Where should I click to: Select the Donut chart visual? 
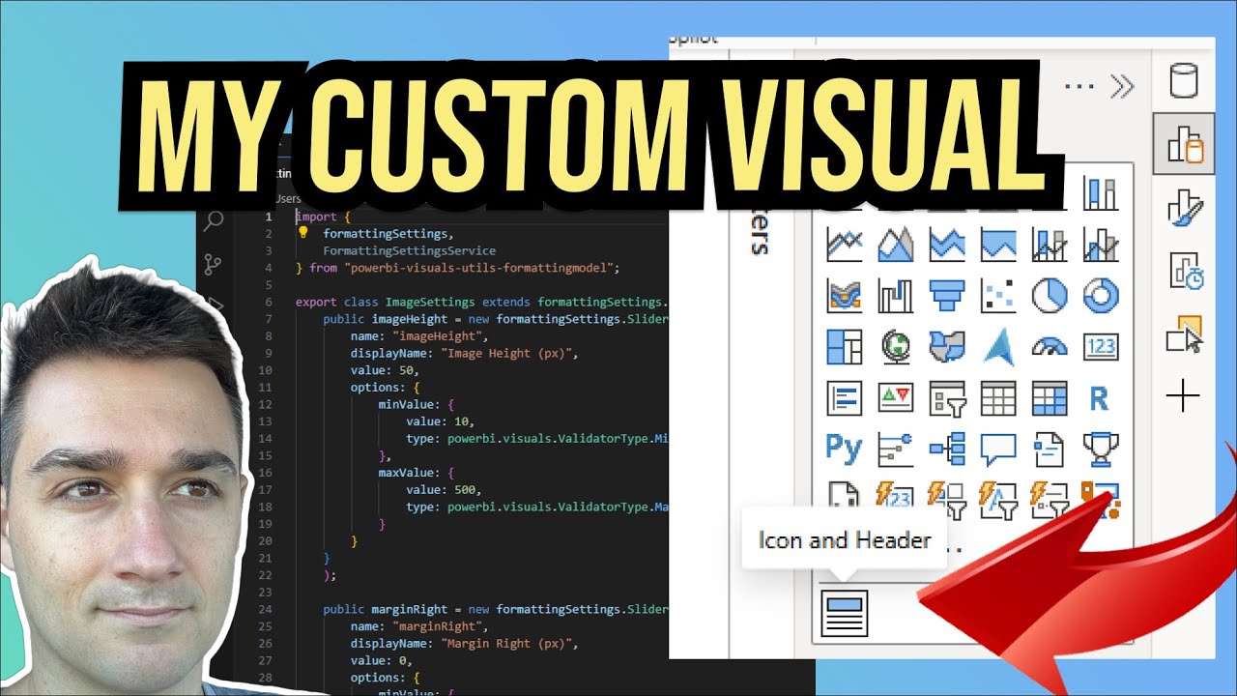[1101, 296]
